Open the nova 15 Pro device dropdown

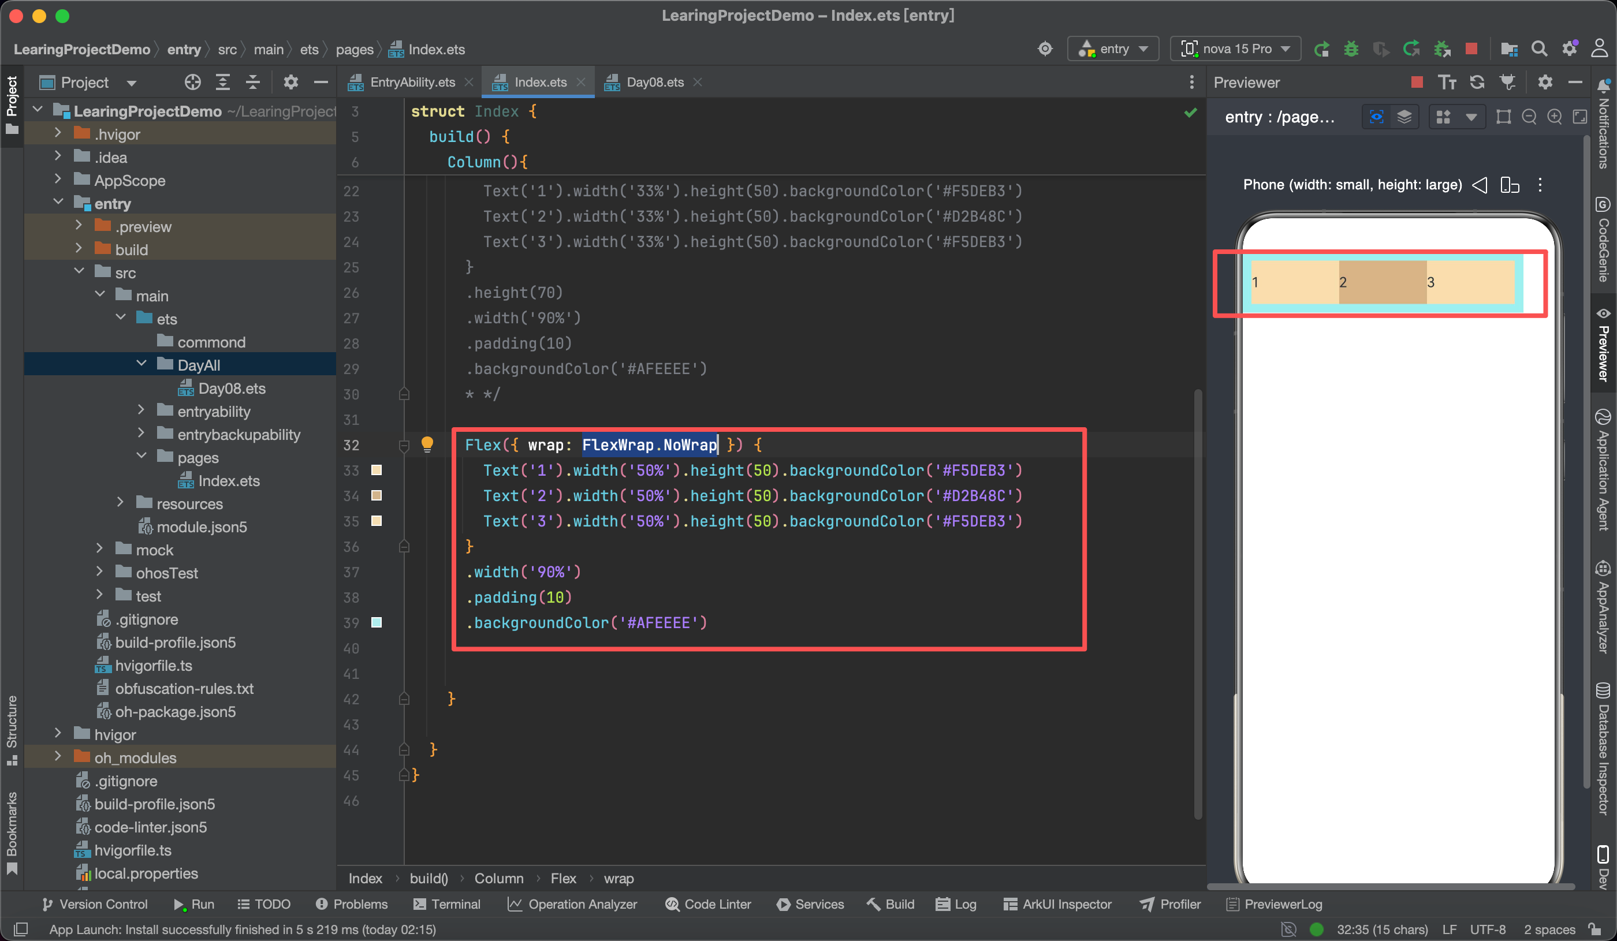tap(1235, 48)
